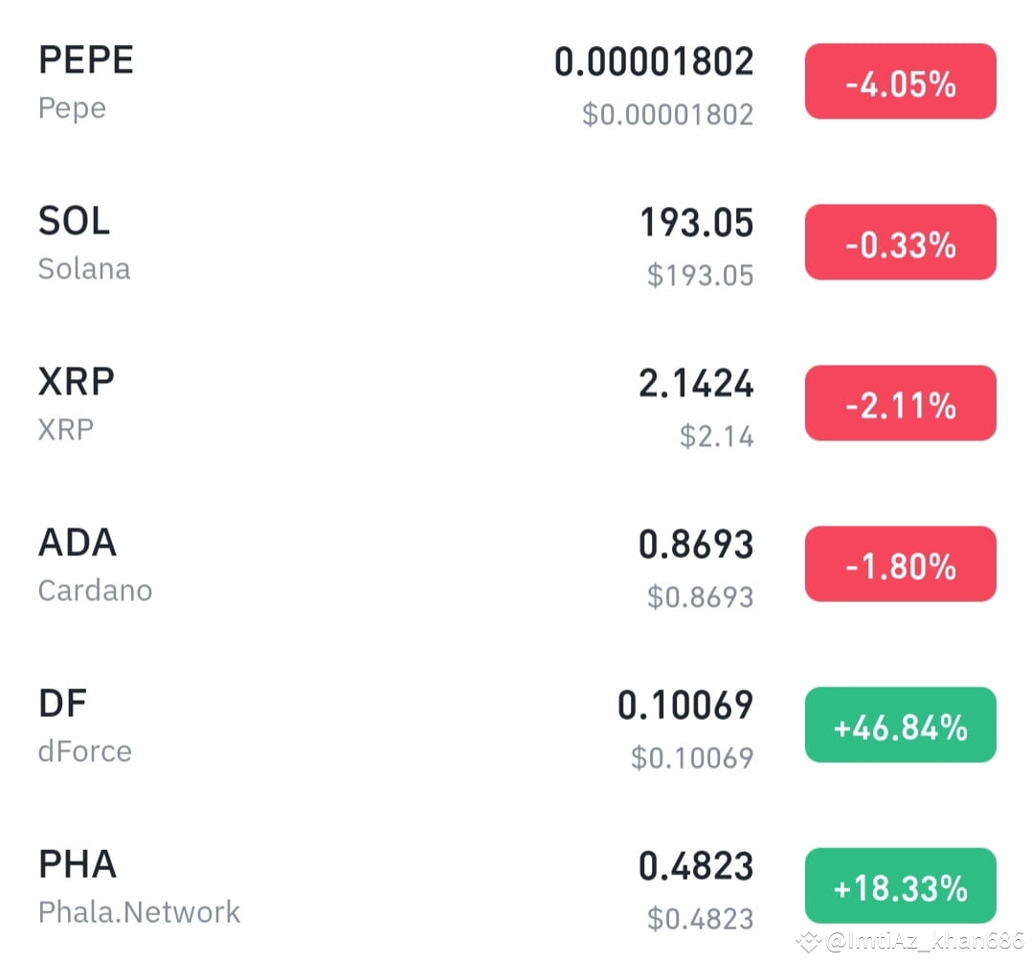Tap the -0.33% red badge
The width and height of the screenshot is (1032, 962).
pos(900,242)
